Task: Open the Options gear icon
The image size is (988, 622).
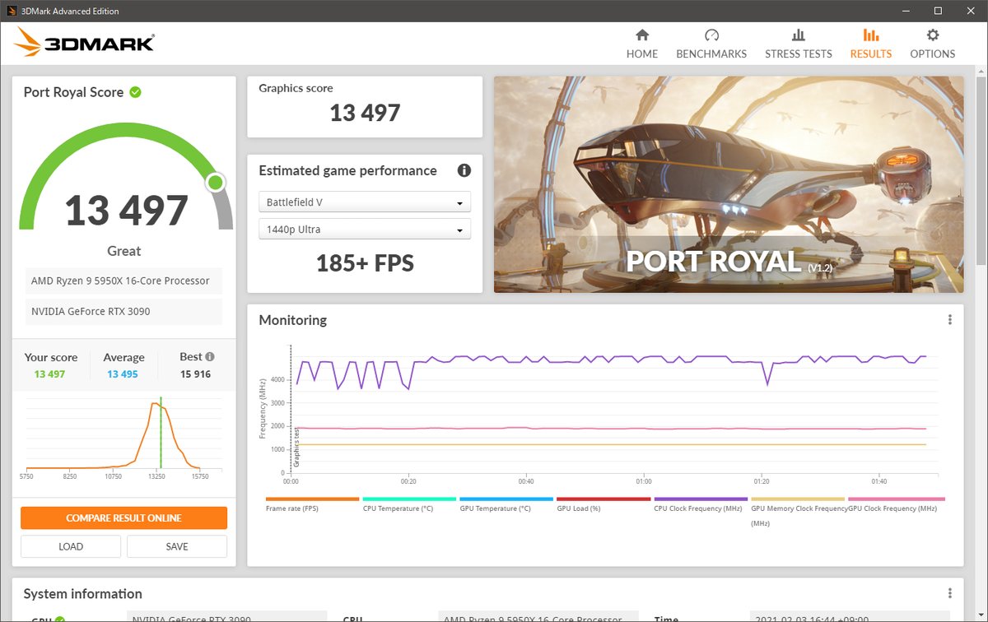Action: coord(933,35)
